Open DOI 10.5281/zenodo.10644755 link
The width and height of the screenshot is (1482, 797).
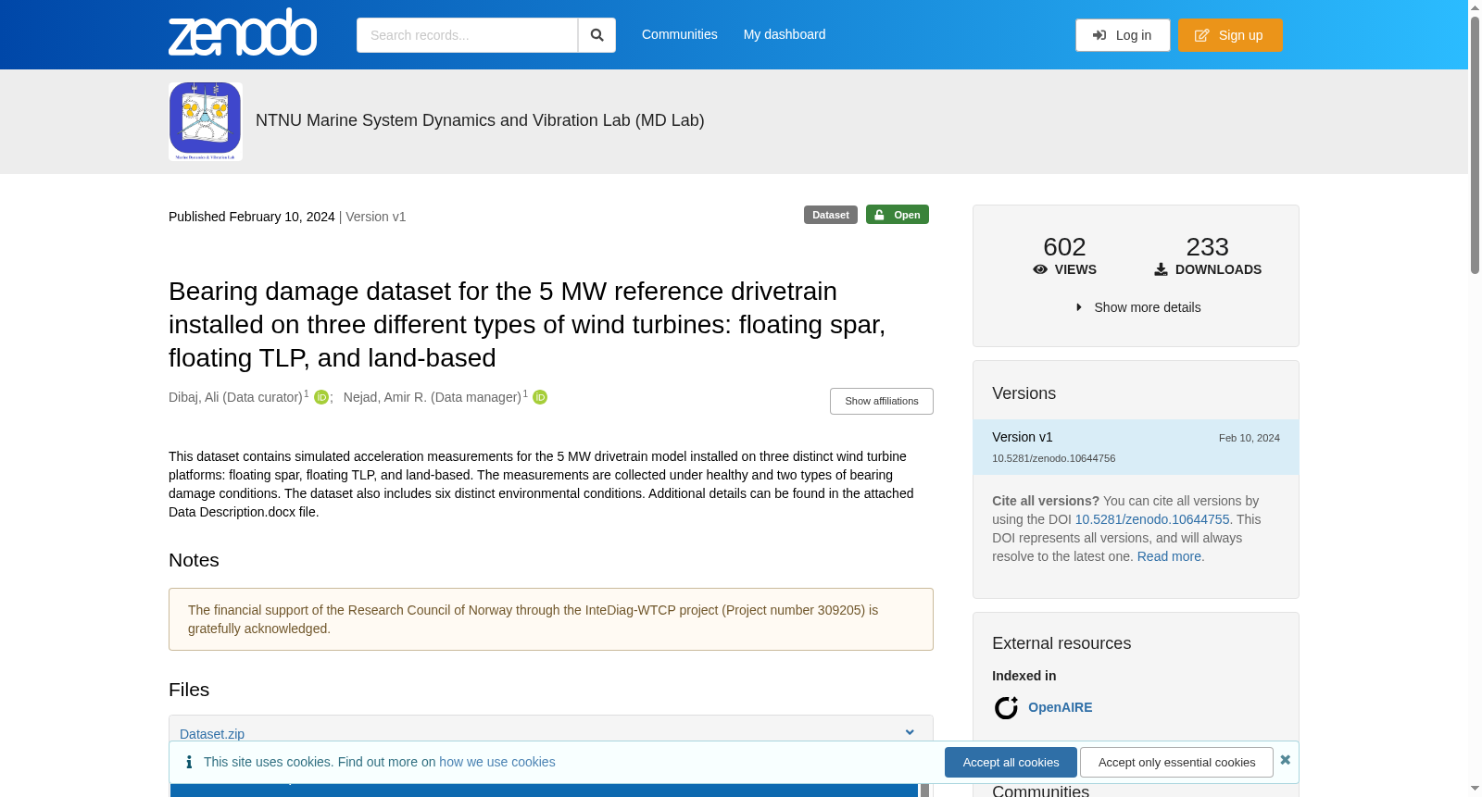[1152, 519]
